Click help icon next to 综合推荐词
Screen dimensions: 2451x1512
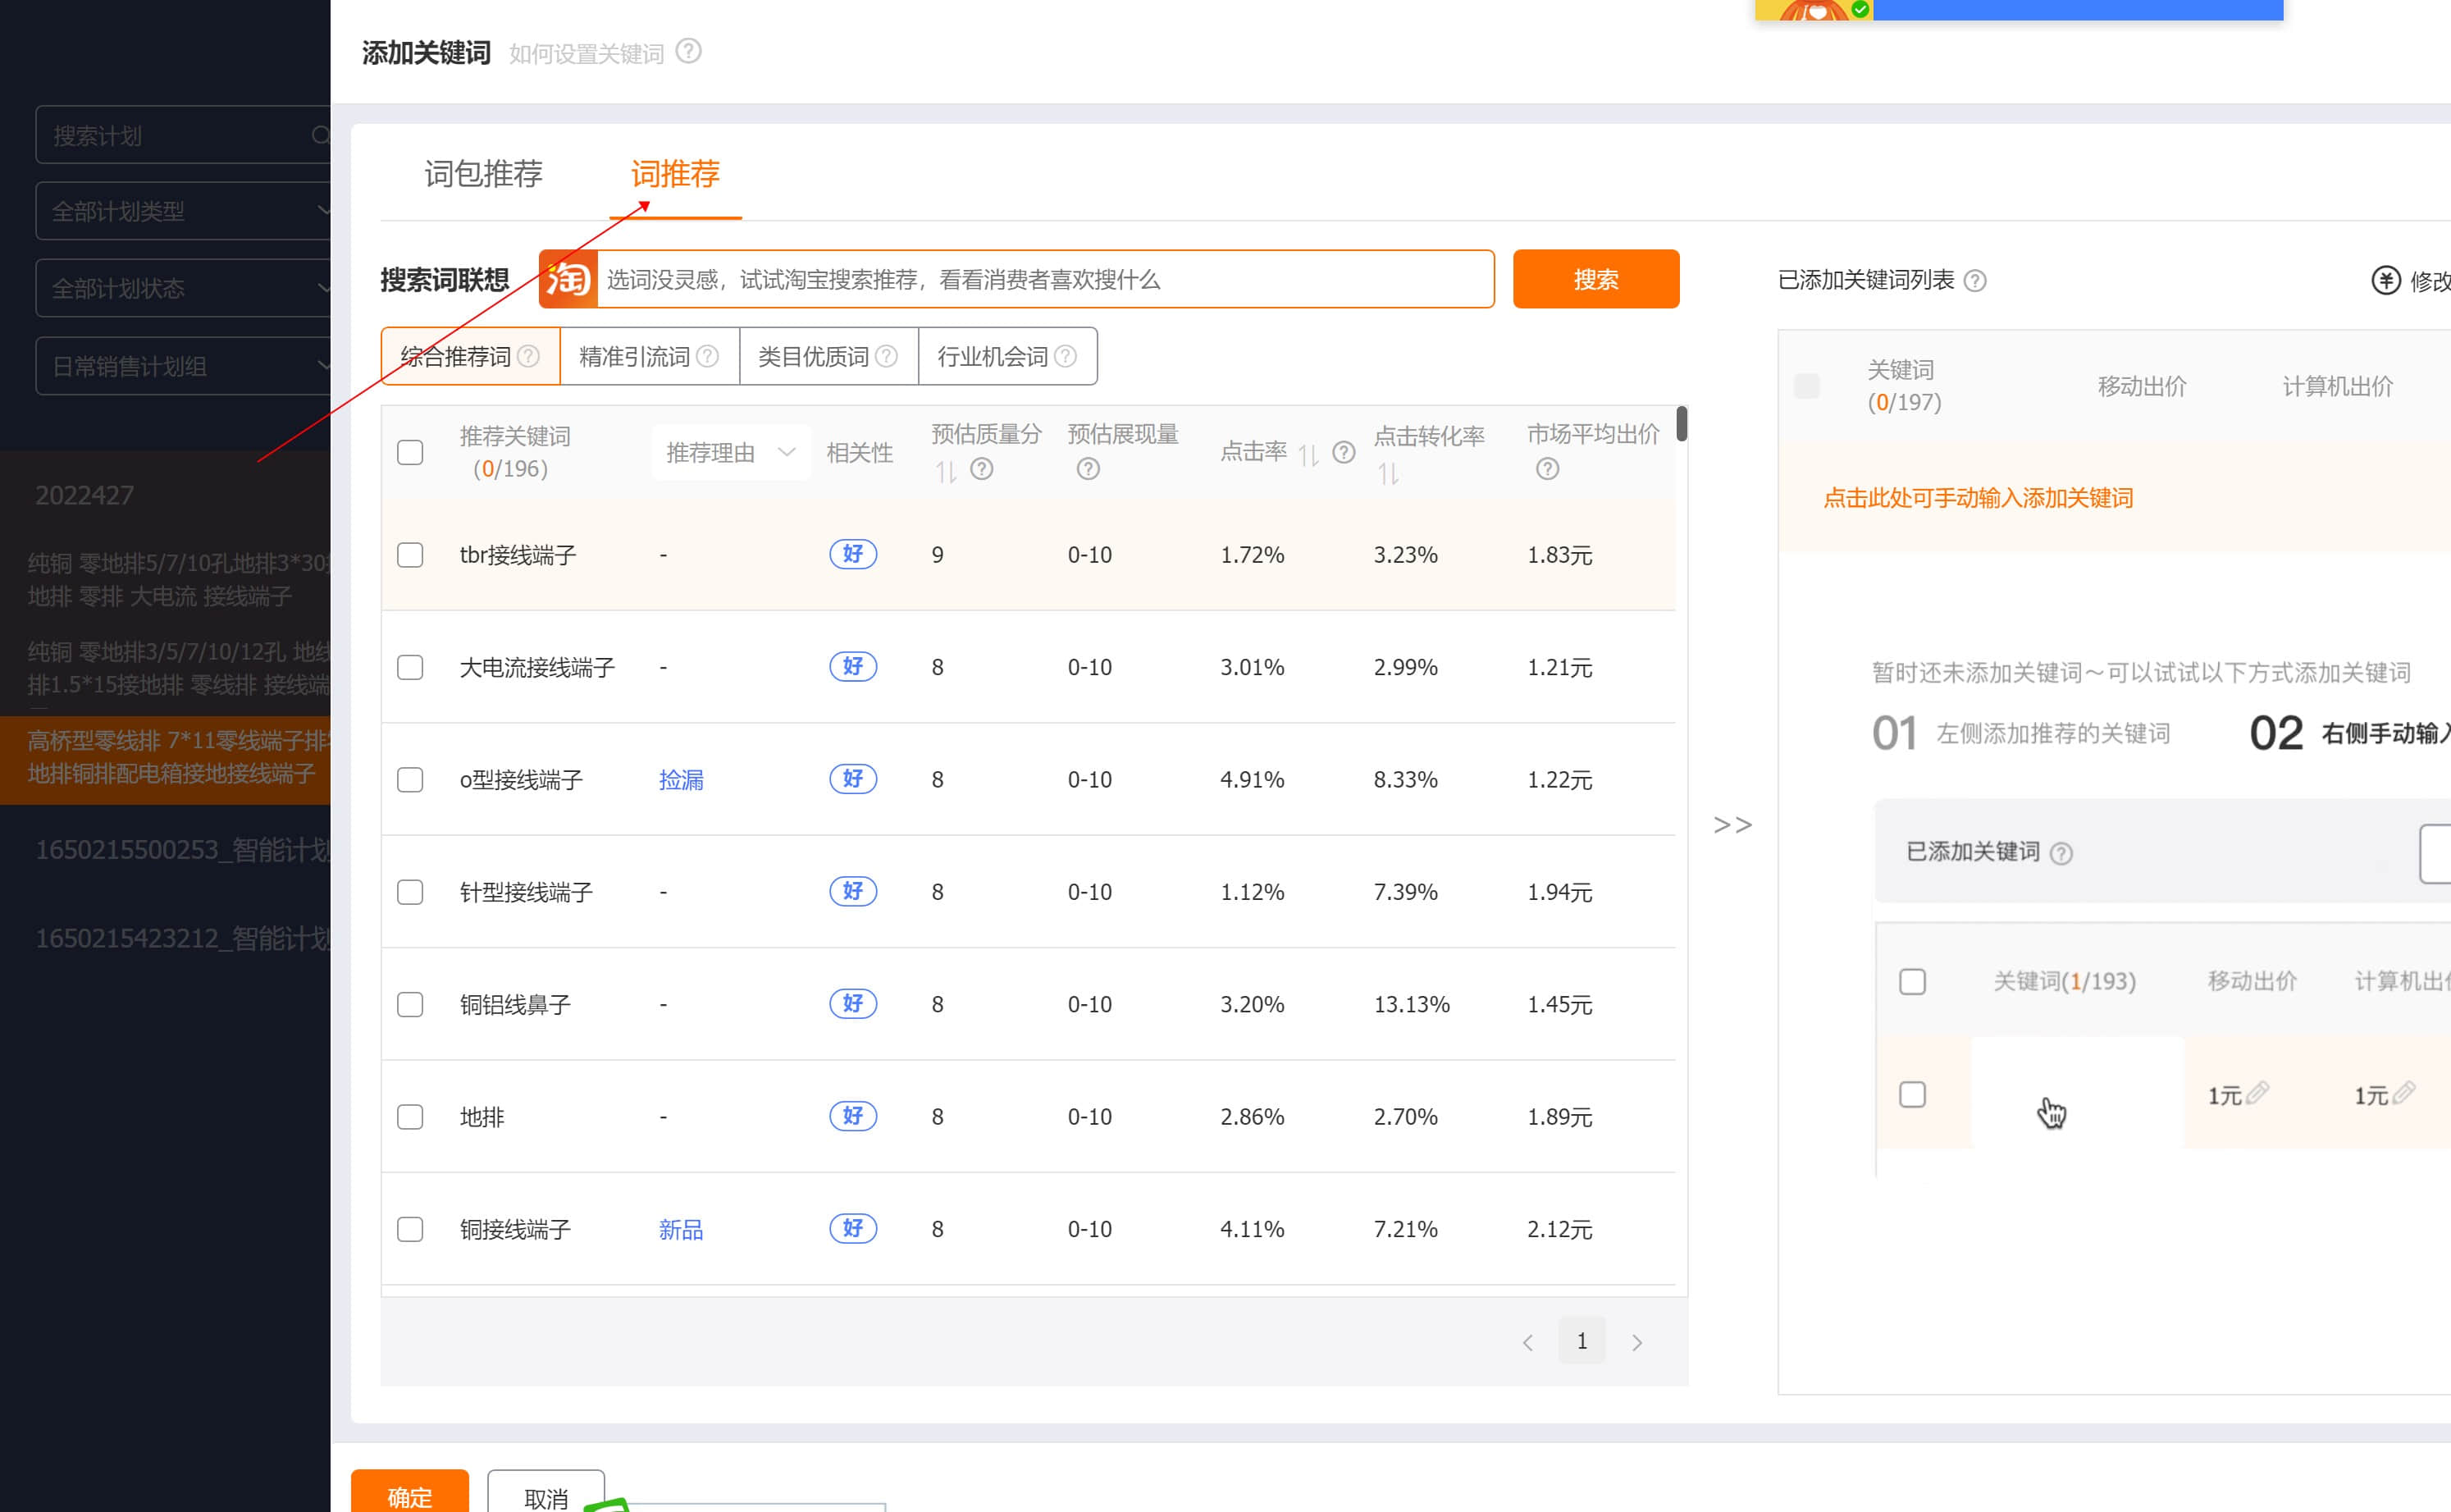[529, 356]
